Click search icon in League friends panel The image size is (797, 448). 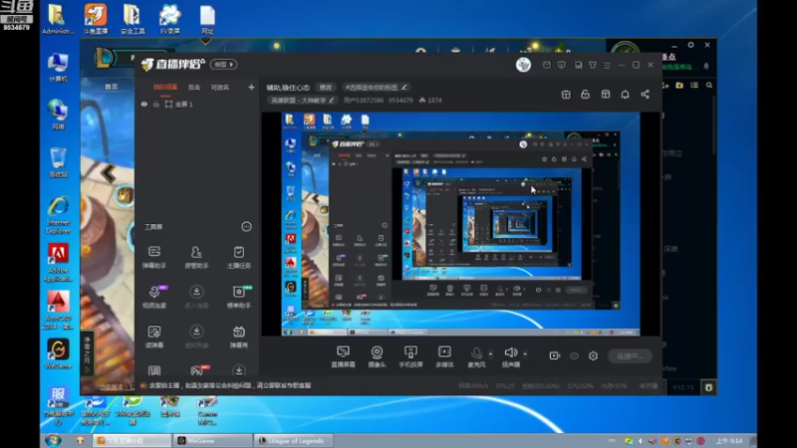tap(709, 86)
